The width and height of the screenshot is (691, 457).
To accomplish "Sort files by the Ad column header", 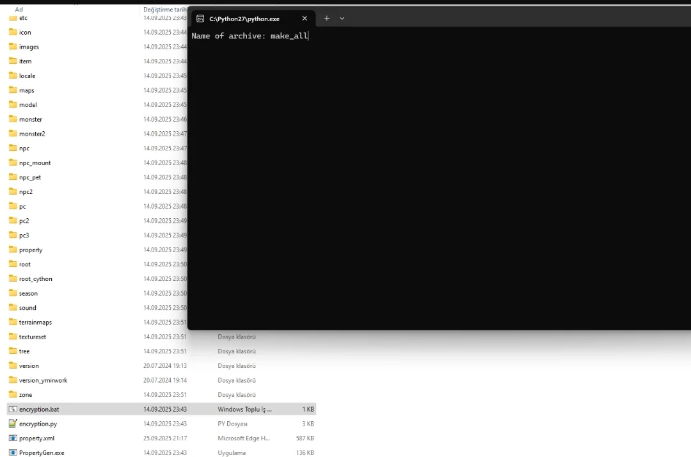I will pyautogui.click(x=19, y=10).
